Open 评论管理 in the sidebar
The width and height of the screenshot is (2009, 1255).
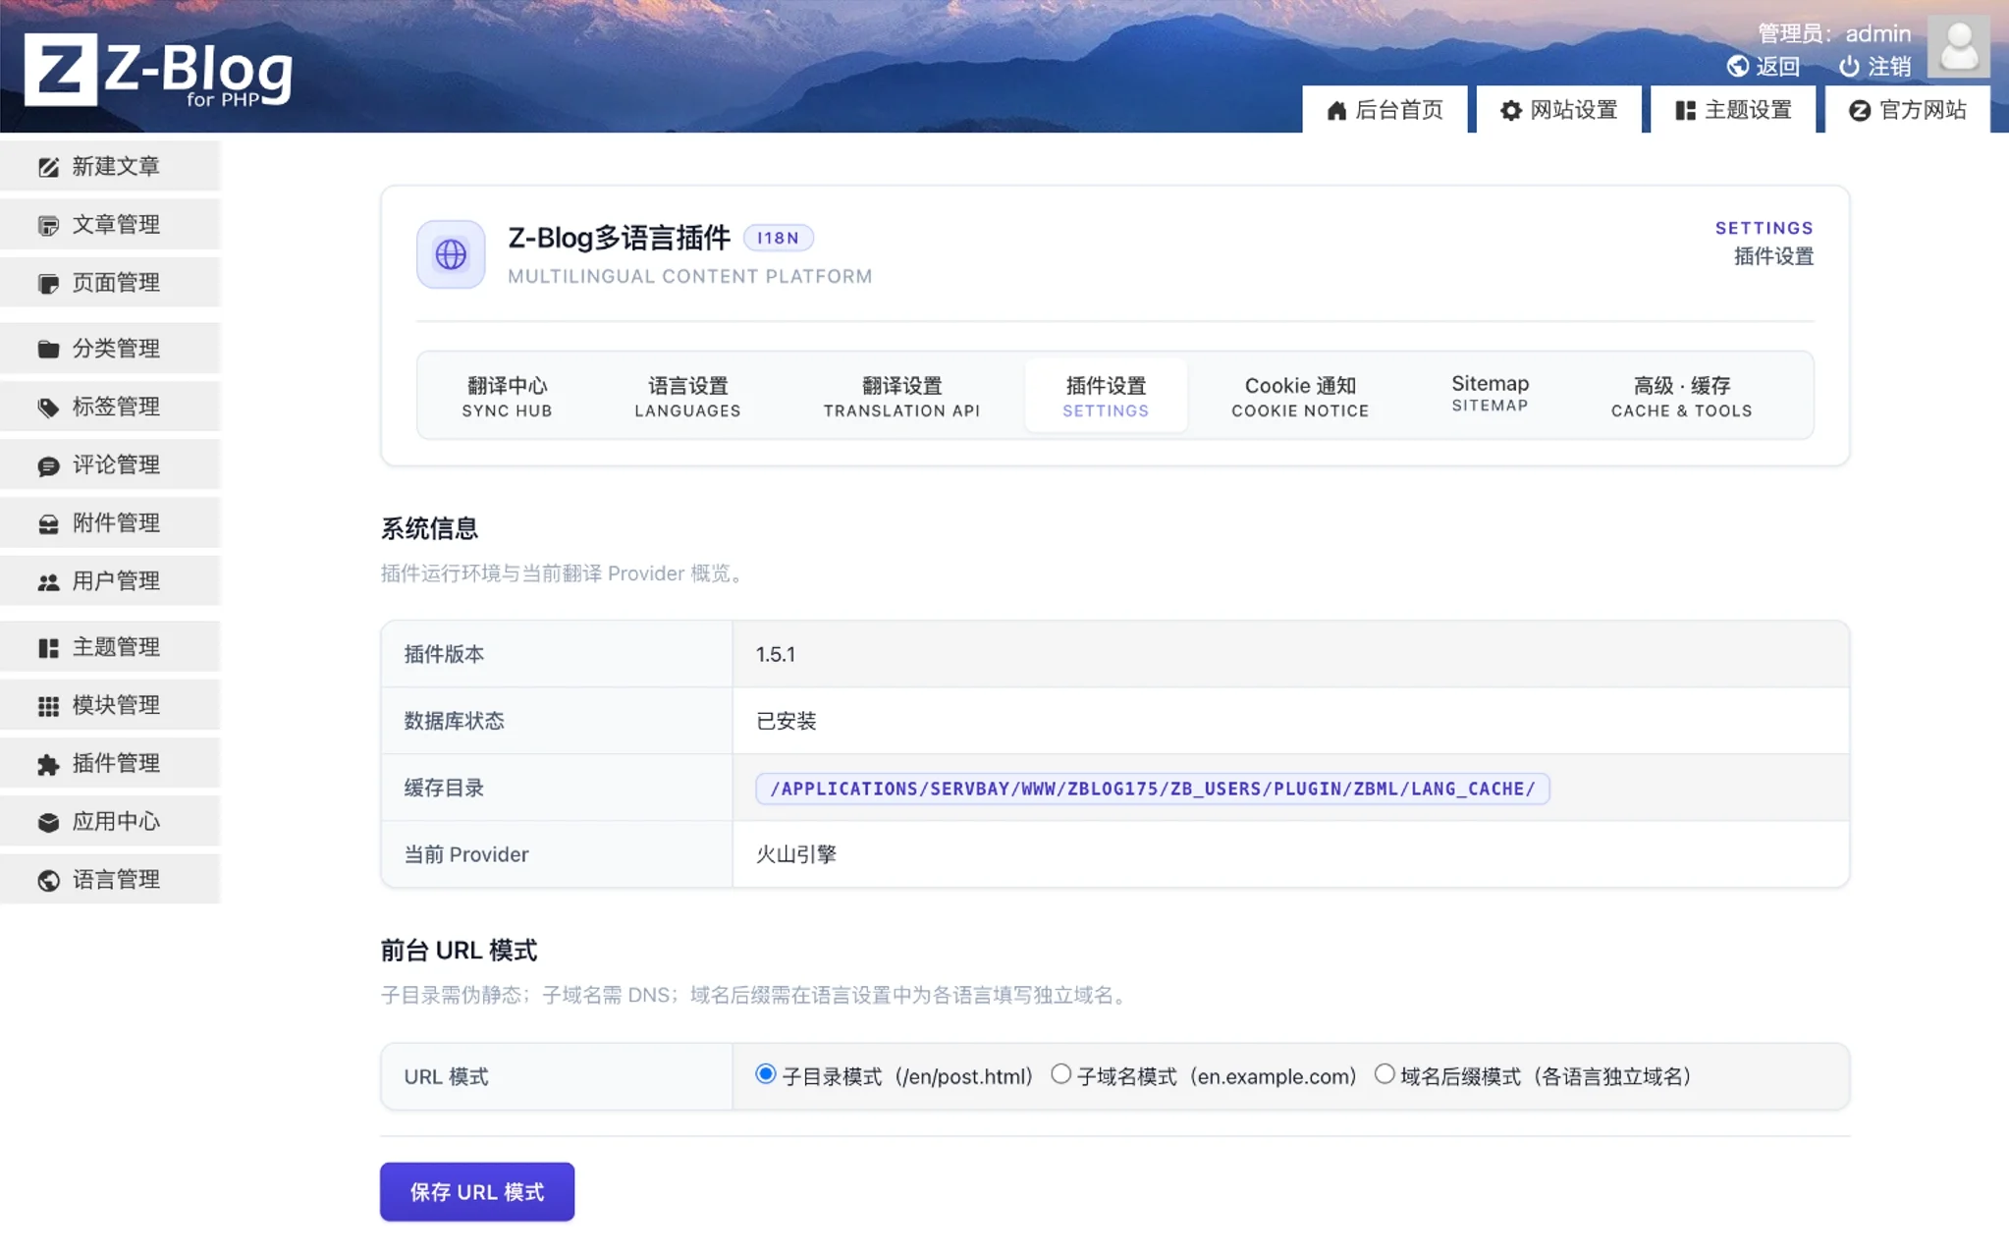[110, 464]
